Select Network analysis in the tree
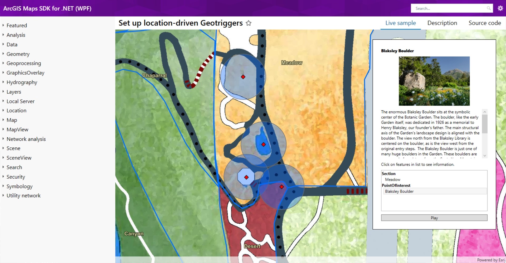The width and height of the screenshot is (506, 263). click(x=26, y=139)
